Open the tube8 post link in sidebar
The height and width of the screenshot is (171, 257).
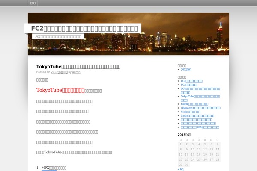194,104
